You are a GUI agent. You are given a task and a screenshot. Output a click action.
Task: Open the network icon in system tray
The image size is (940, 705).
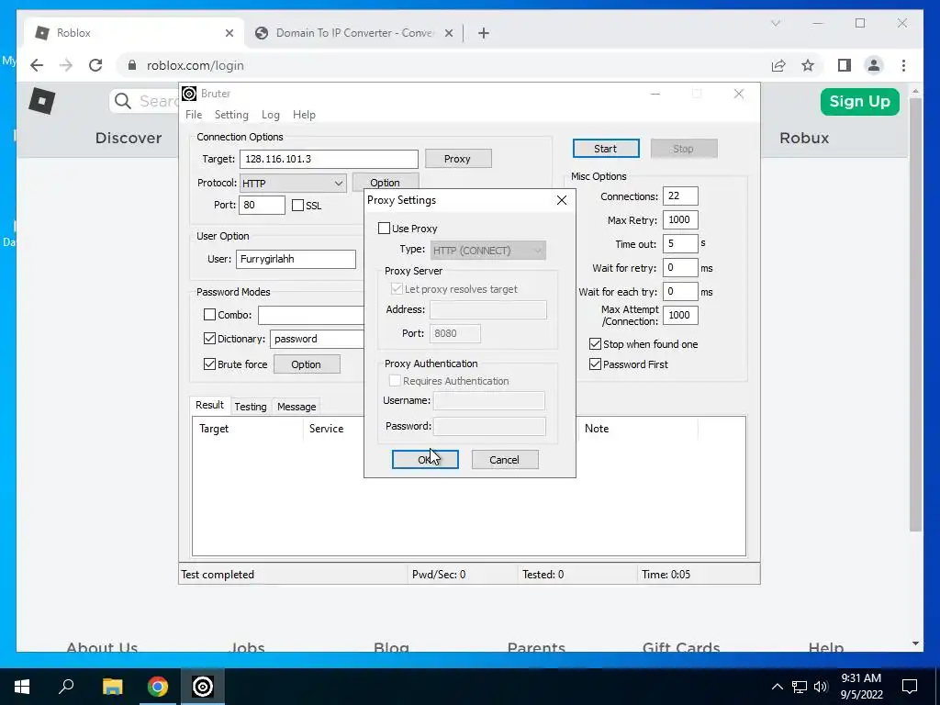[x=800, y=687]
